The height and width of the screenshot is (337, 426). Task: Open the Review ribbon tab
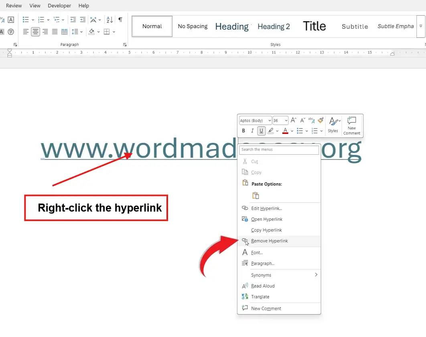coord(14,6)
